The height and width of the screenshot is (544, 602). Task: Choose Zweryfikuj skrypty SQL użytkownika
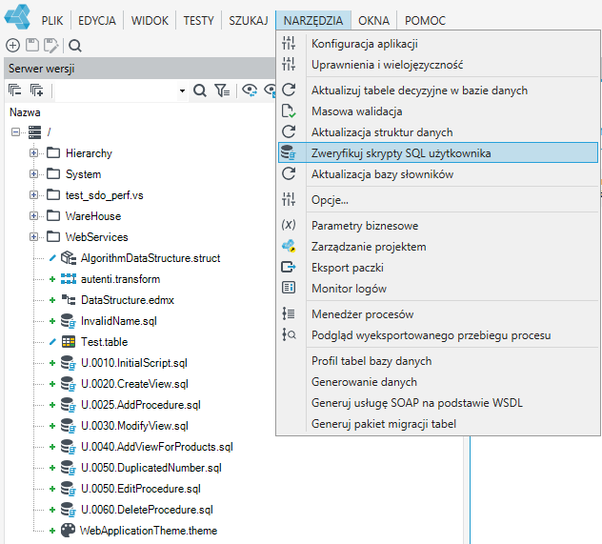point(438,152)
